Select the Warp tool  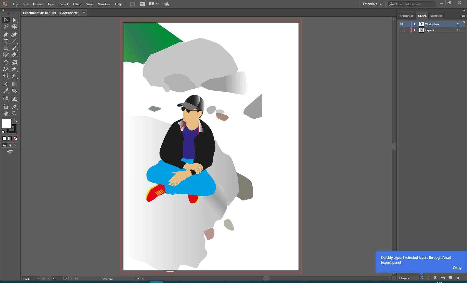tap(6, 69)
